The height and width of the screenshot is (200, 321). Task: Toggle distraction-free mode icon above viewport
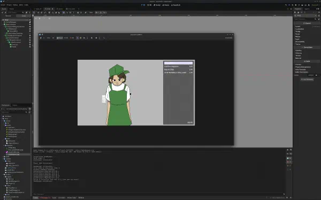[291, 9]
